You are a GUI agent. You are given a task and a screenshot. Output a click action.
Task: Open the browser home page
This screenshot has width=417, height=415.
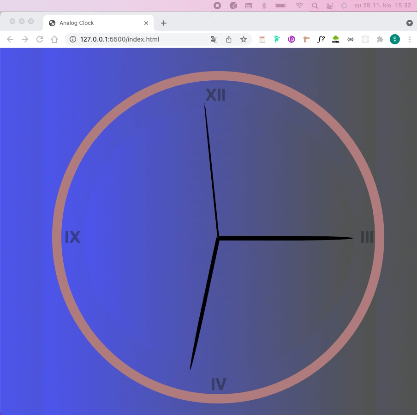[x=54, y=39]
